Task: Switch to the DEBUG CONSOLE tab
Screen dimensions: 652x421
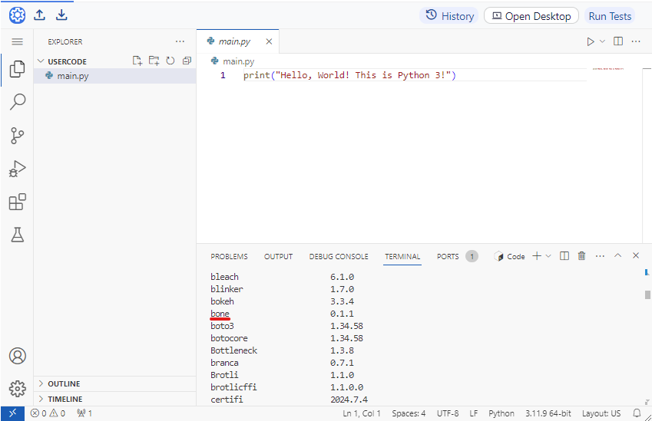Action: (x=339, y=256)
